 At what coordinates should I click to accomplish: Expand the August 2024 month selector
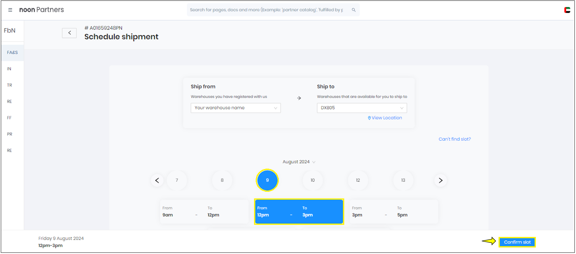coord(299,162)
